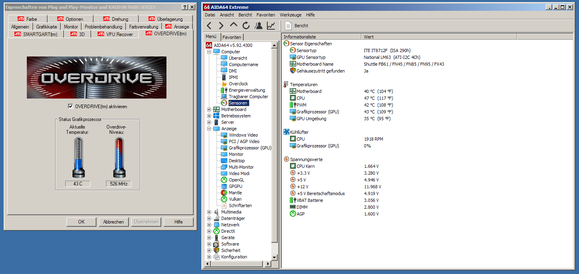Click OK in the properties dialog
This screenshot has height=274, width=579.
(81, 222)
